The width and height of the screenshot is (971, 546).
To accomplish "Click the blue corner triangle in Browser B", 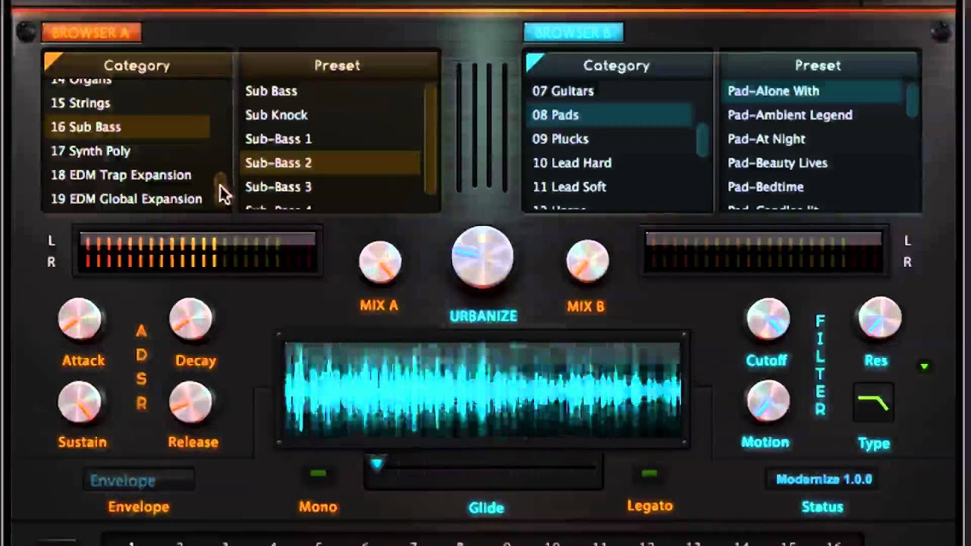I will click(x=535, y=61).
